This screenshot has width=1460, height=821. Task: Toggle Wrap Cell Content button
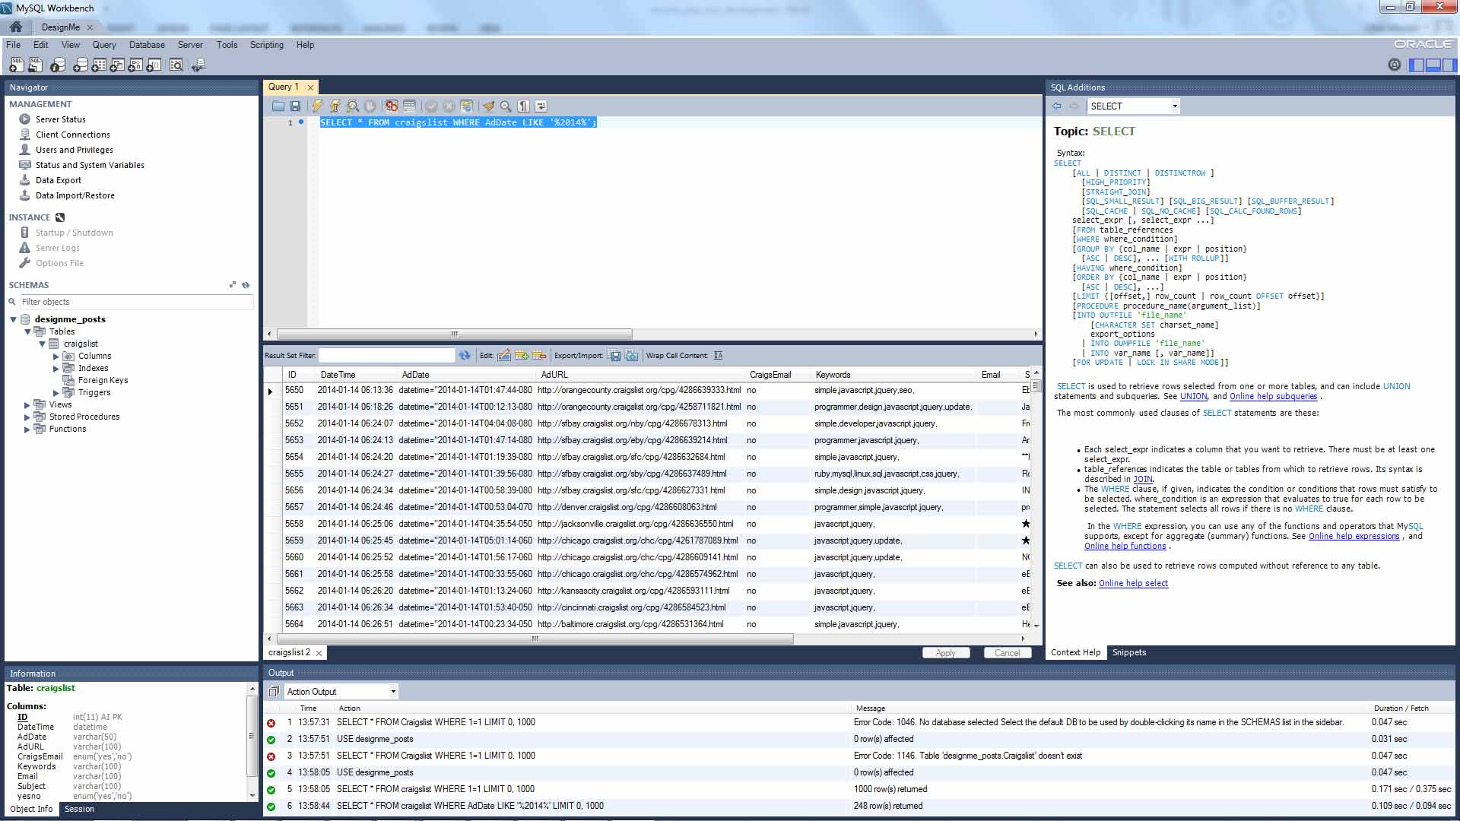(718, 356)
